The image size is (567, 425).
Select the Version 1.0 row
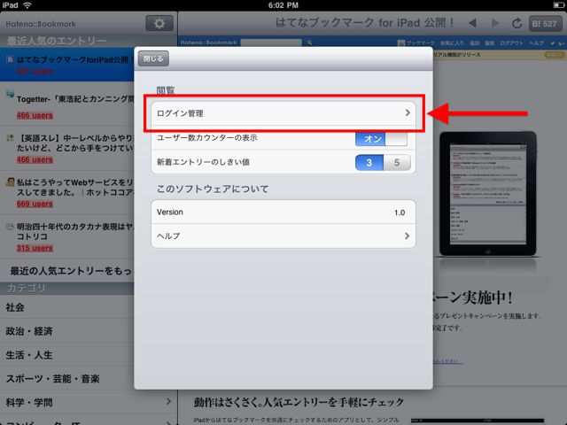pyautogui.click(x=283, y=212)
